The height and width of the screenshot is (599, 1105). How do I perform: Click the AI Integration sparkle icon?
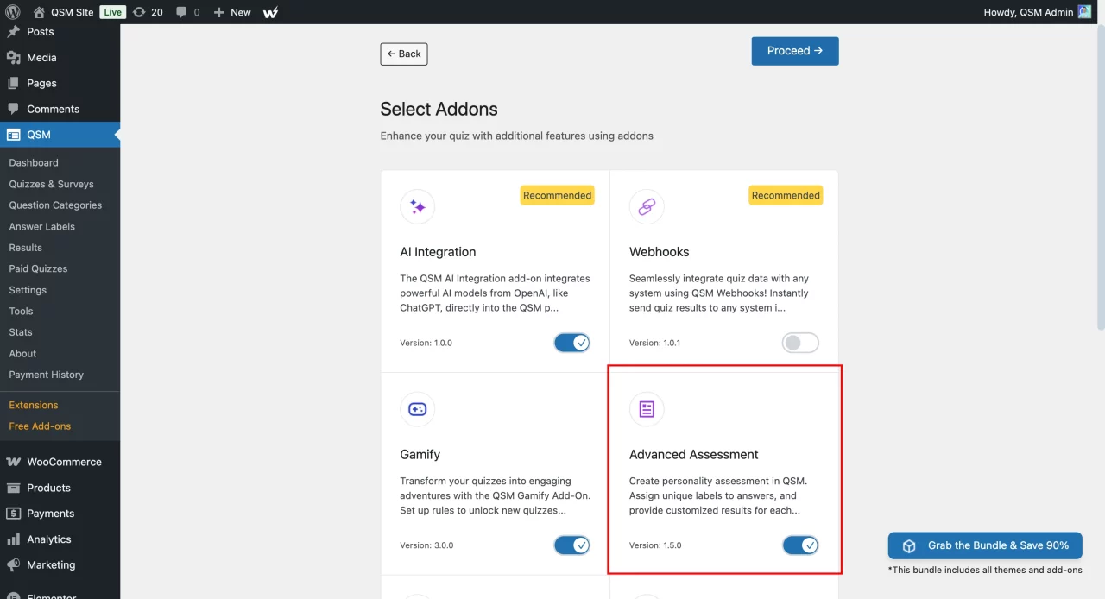[x=417, y=206]
